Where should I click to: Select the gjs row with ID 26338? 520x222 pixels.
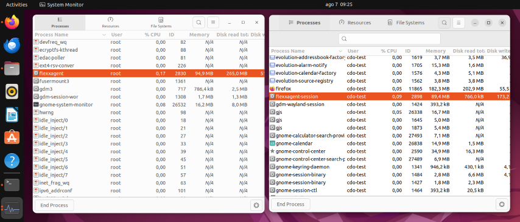pos(390,112)
